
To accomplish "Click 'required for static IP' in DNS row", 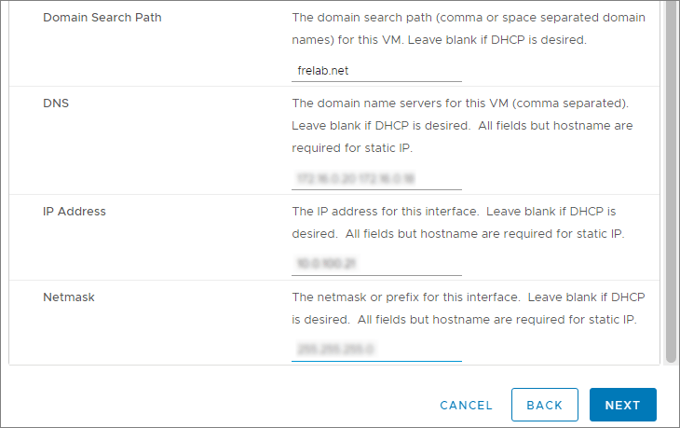I will tap(352, 147).
